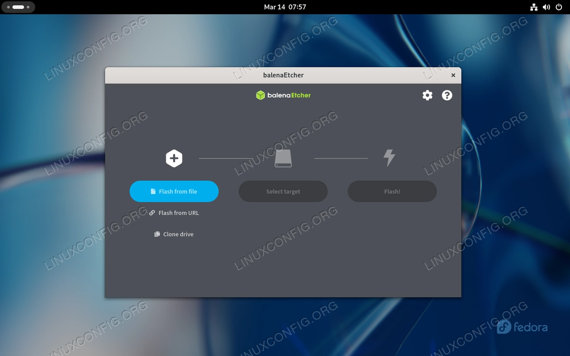Viewport: 570px width, 356px height.
Task: Click the balenaEtcher window title bar text
Action: click(x=283, y=75)
